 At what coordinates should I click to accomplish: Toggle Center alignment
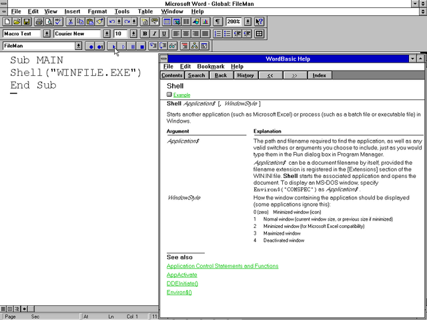click(x=186, y=34)
